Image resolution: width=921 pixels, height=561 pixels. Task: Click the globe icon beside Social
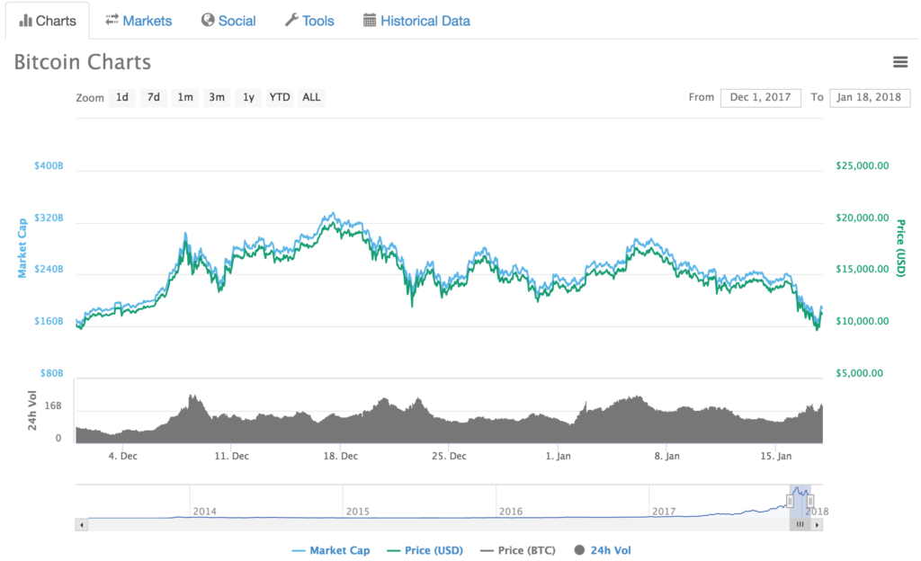pos(208,20)
